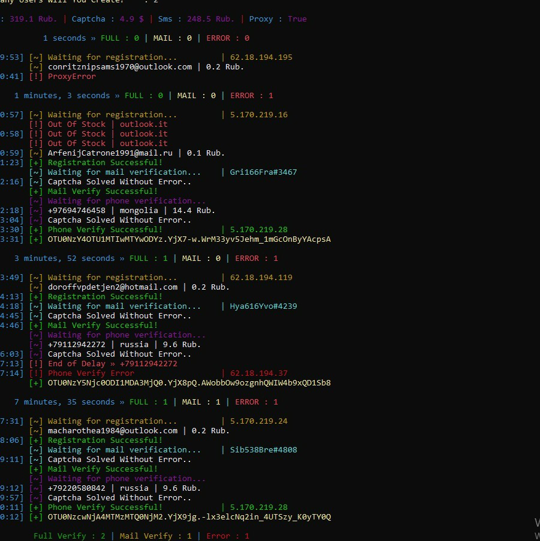Click the "14.4 Rub." phone price
540x541 pixels.
point(194,211)
